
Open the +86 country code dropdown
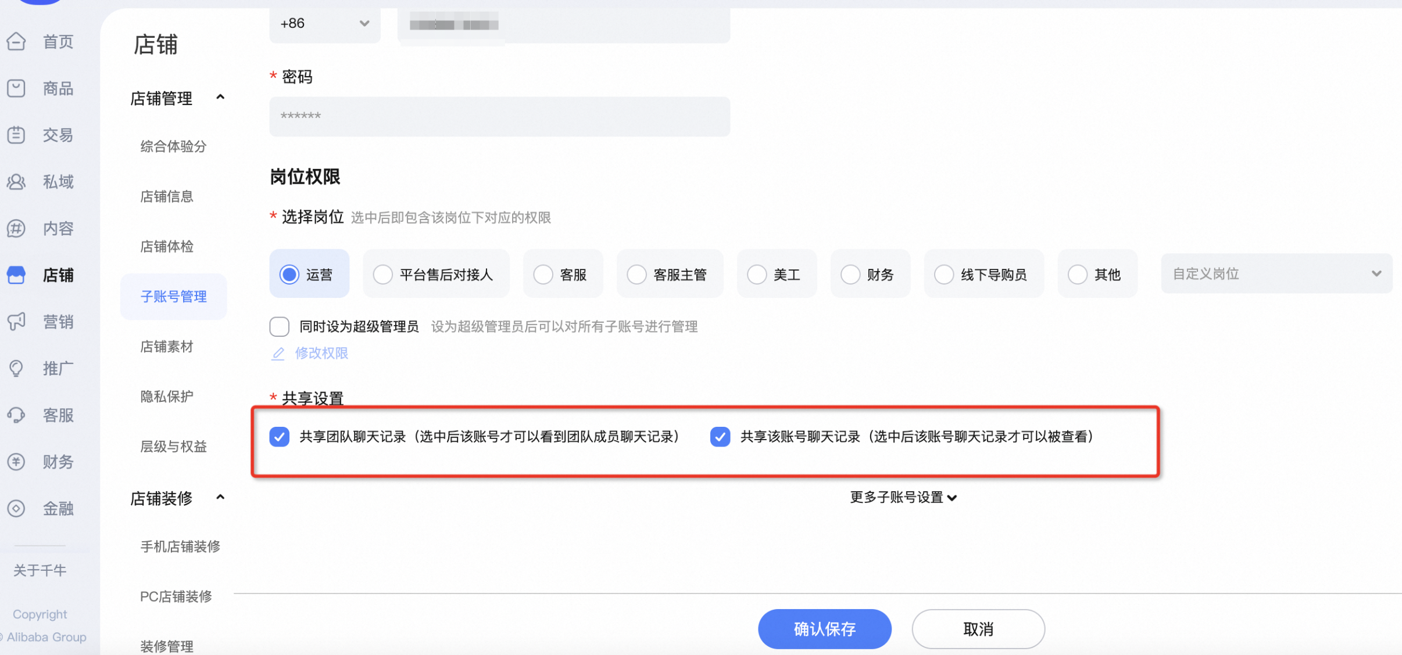point(325,24)
